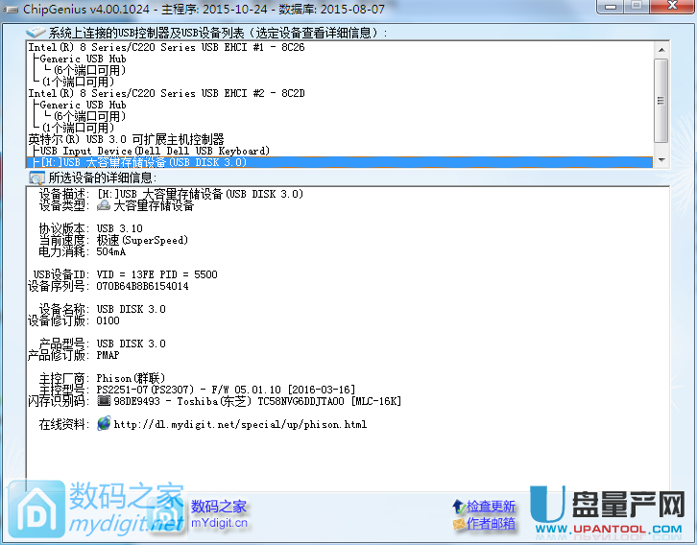
Task: Click the 504mA power consumption value
Action: click(x=111, y=251)
